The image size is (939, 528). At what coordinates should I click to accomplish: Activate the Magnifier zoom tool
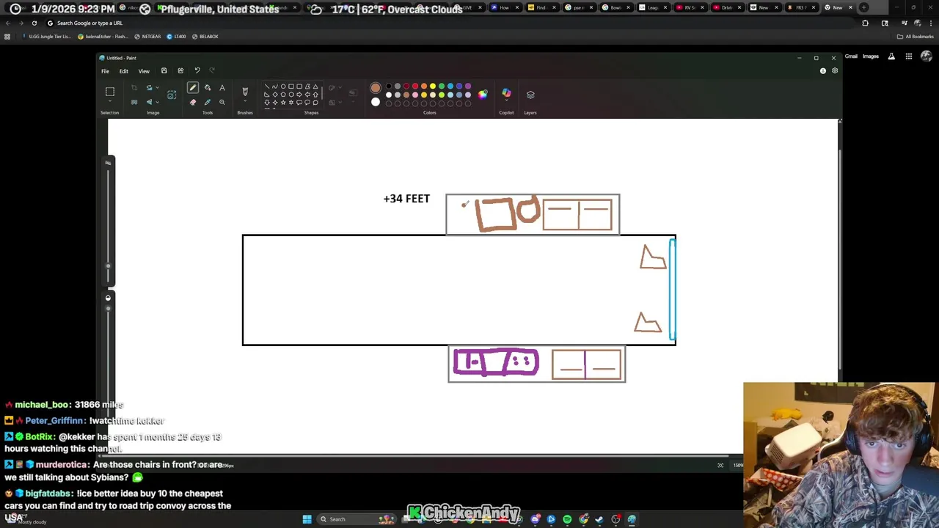coord(222,102)
